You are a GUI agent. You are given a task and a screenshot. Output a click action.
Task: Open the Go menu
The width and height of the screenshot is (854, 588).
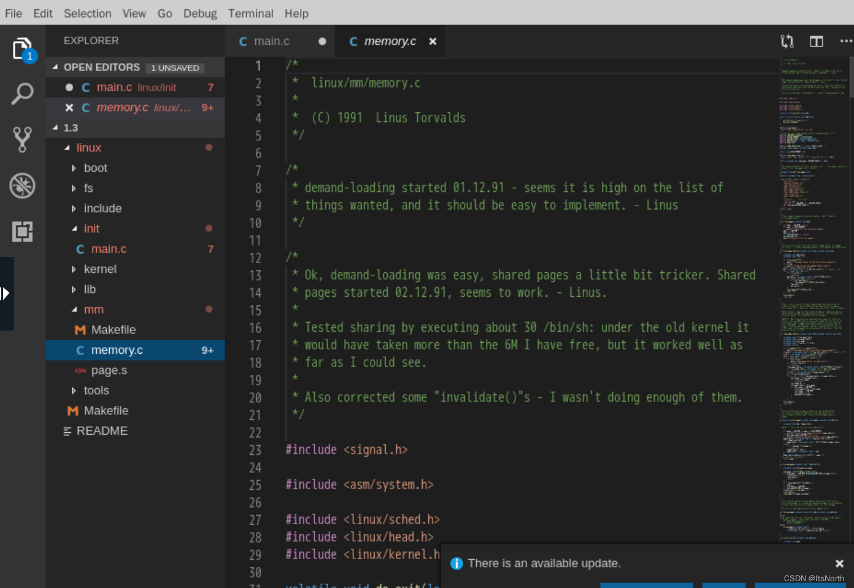165,13
